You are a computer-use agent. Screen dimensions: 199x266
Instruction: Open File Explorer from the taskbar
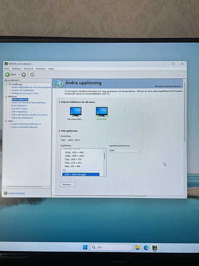click(137, 247)
